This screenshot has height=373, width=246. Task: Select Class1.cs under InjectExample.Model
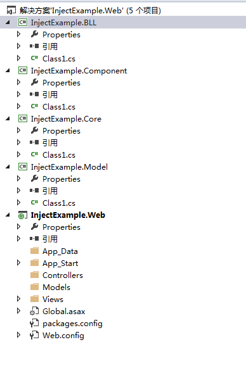click(59, 203)
